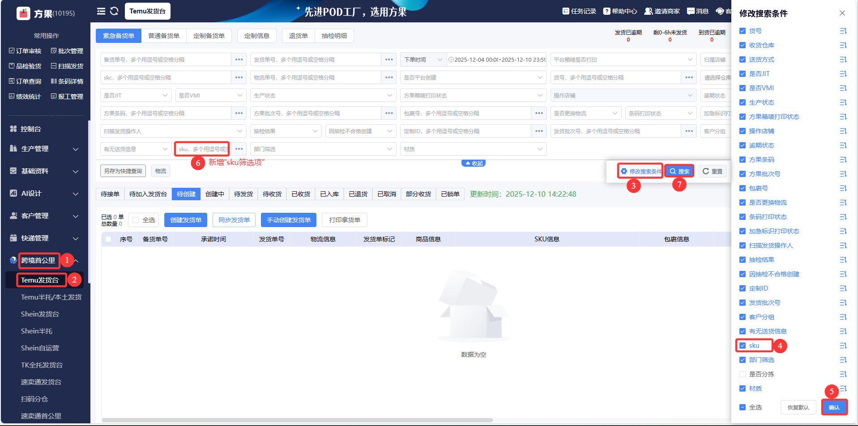Switch to 定制备货单 tab
Screen dimensions: 858x426
(209, 36)
